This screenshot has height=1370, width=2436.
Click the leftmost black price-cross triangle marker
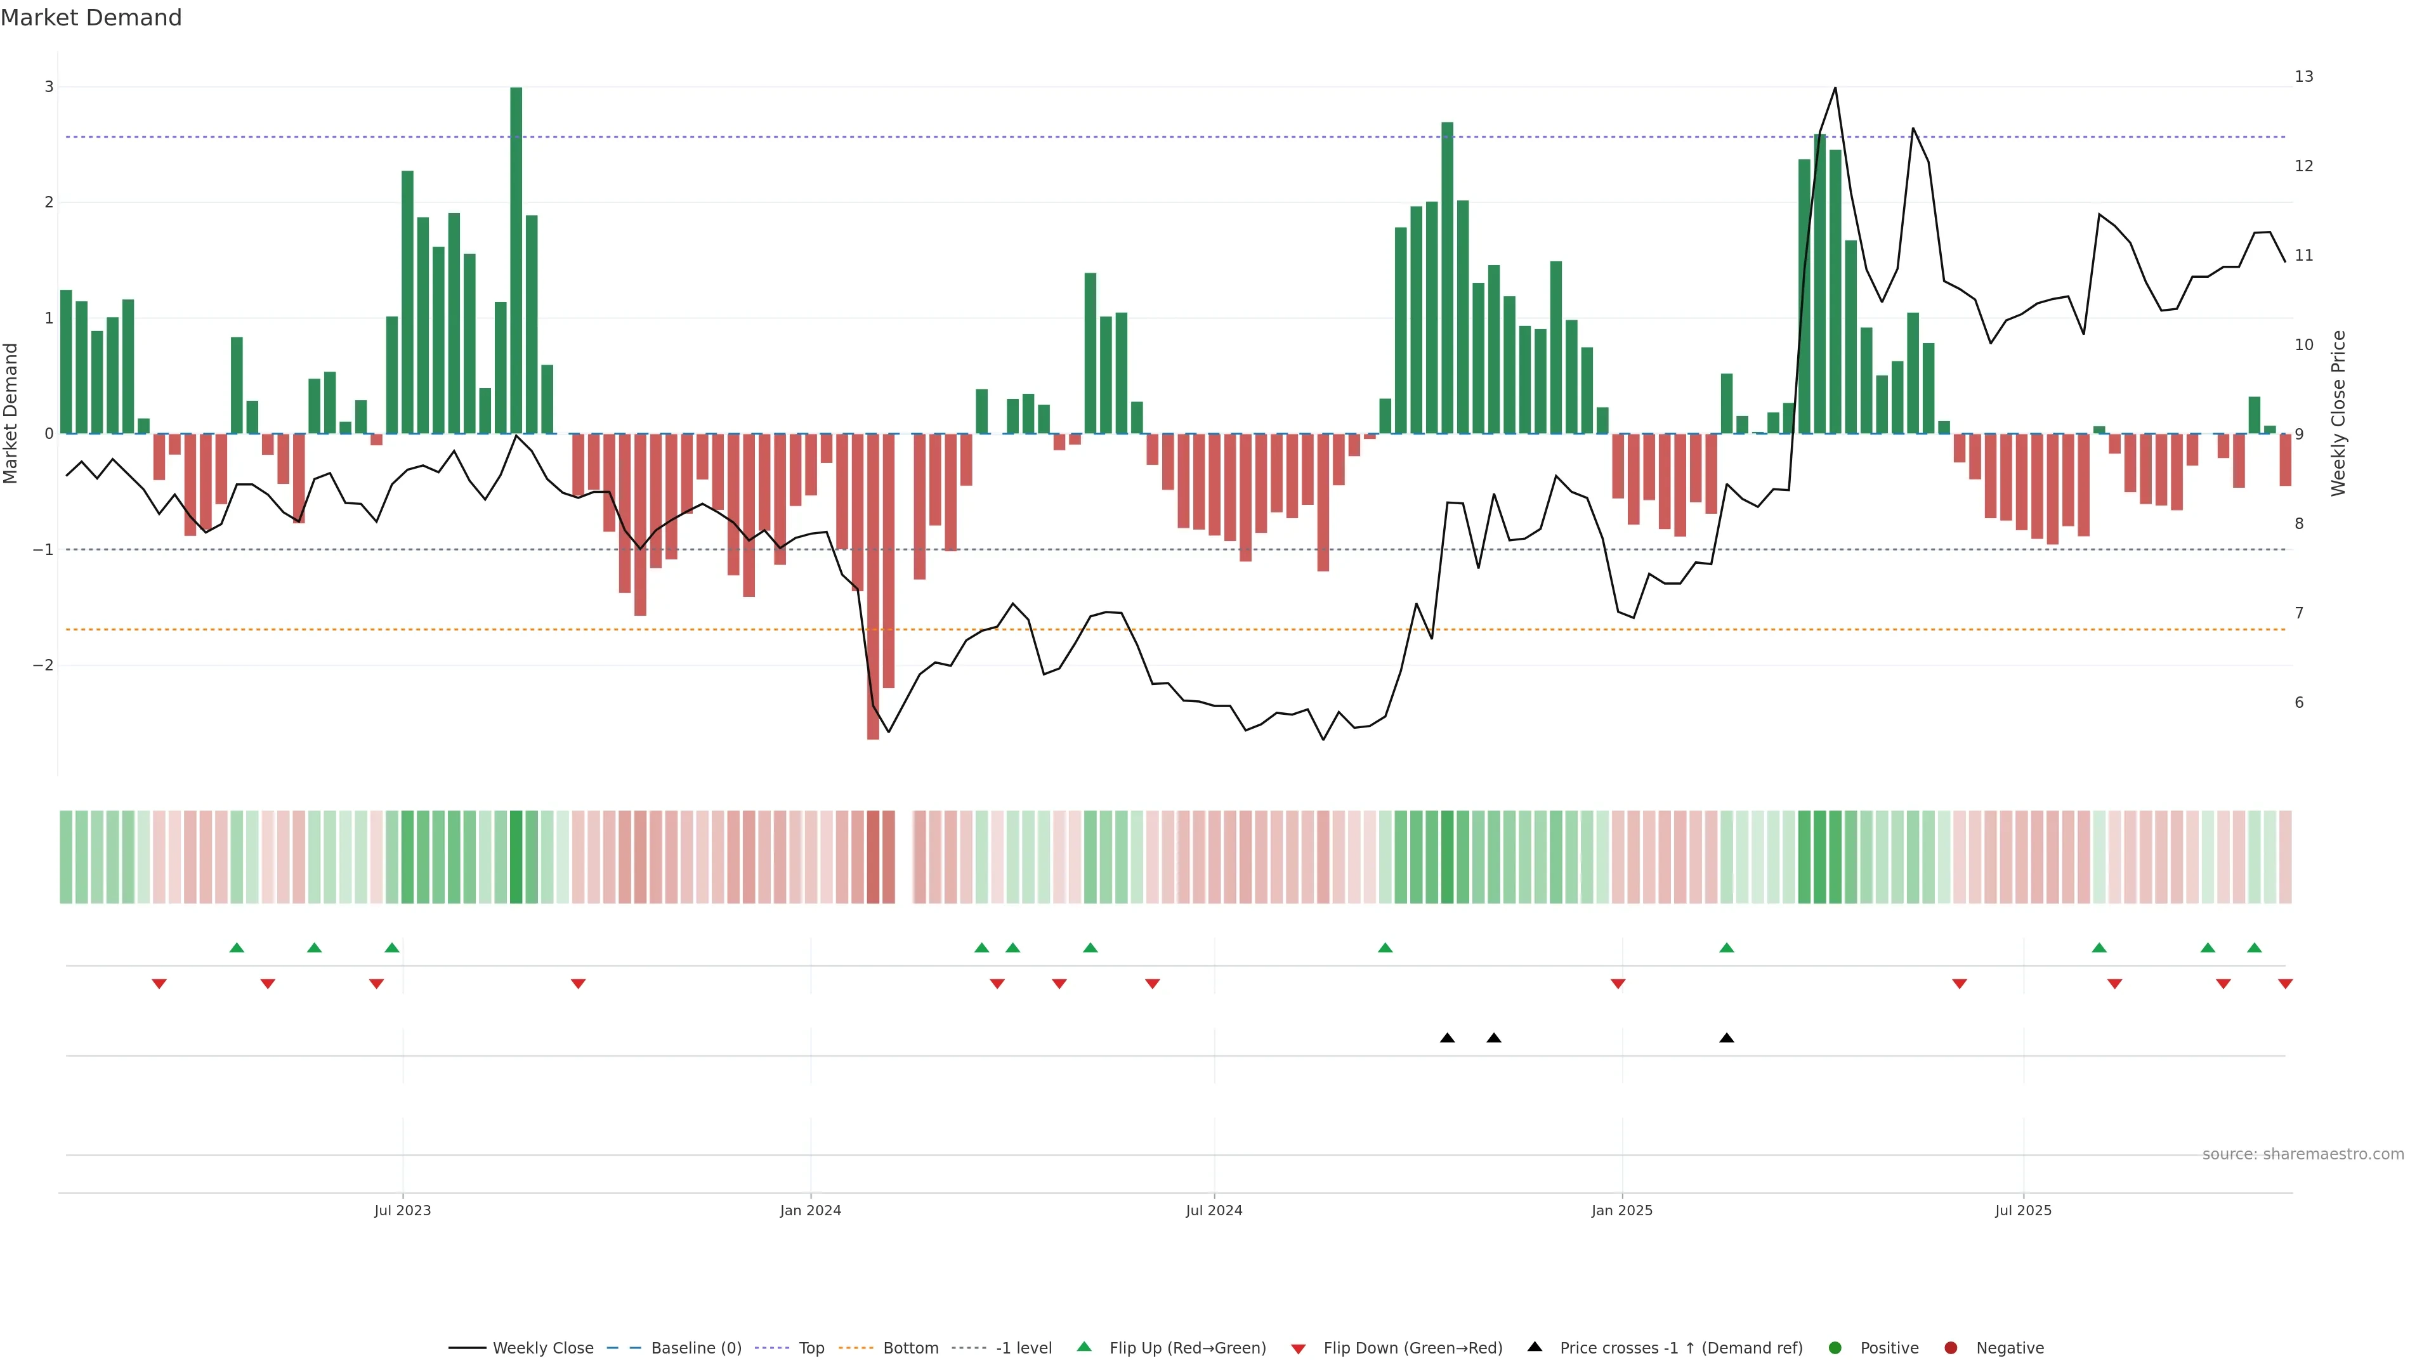click(x=1447, y=1038)
